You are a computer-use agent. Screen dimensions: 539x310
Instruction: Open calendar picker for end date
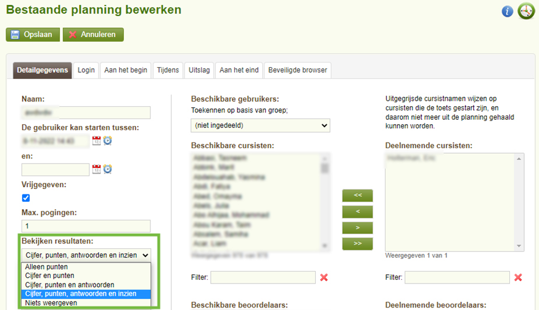click(x=97, y=169)
